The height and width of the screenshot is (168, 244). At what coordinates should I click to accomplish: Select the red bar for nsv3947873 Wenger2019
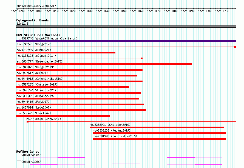click(79, 70)
